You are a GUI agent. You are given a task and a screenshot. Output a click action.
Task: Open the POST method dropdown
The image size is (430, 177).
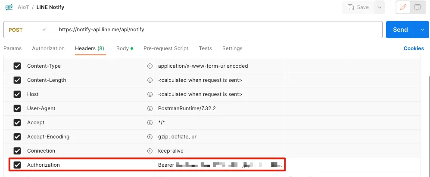[x=28, y=30]
